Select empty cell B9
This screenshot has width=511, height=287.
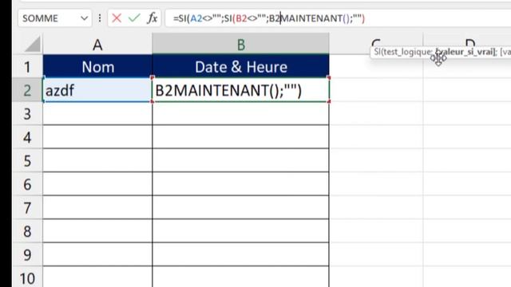[x=241, y=254]
